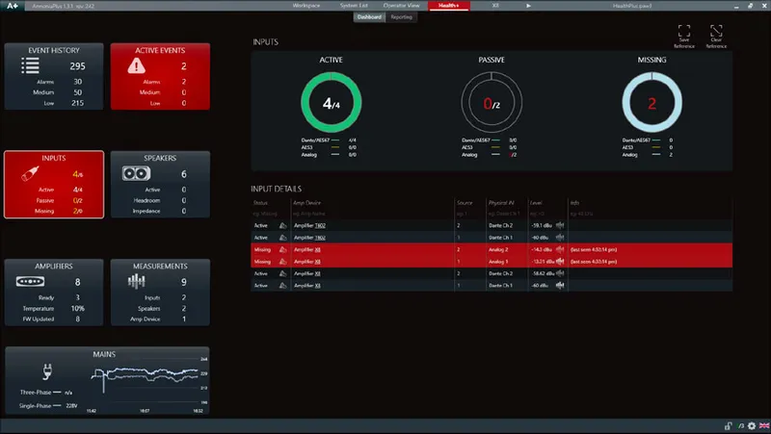
Task: Click the Info filter field
Action: [649, 214]
